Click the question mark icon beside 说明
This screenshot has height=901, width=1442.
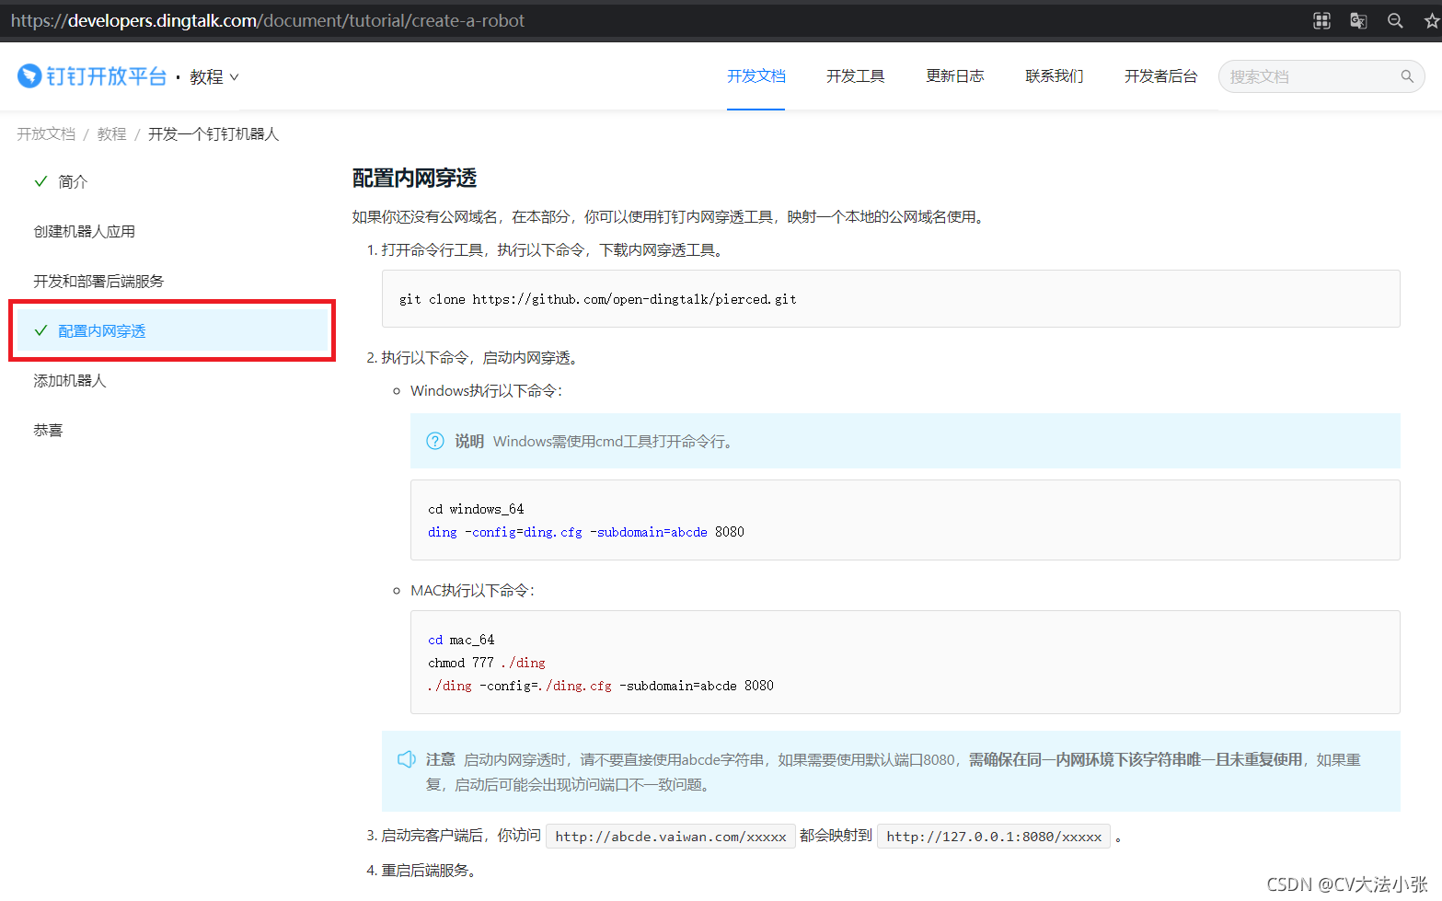[435, 441]
